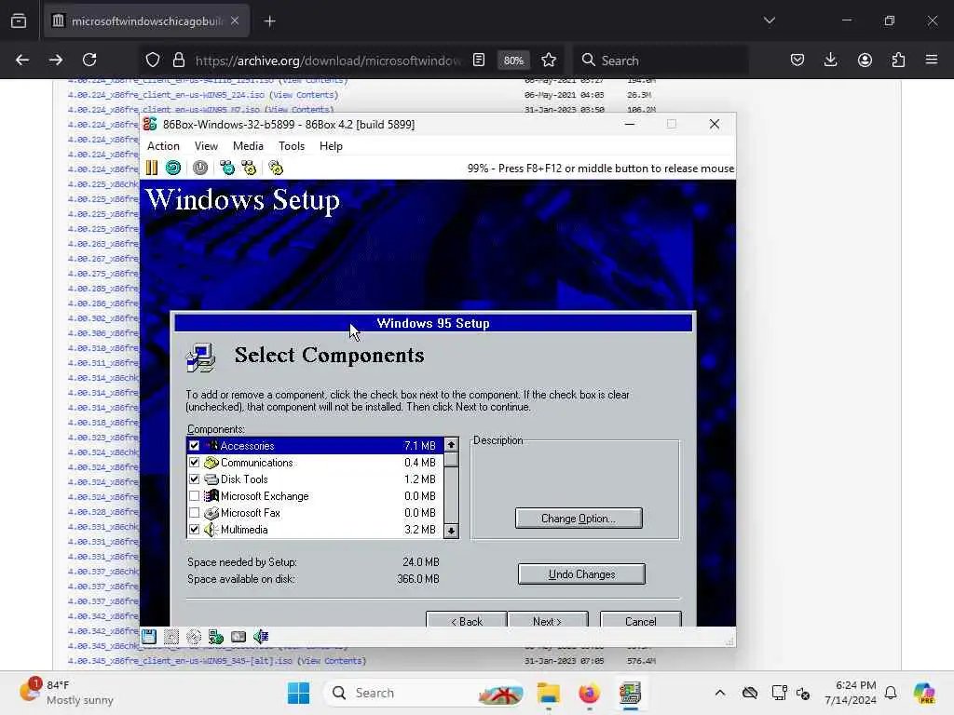Viewport: 954px width, 715px height.
Task: Click the CD-ROM status bar icon
Action: [194, 637]
